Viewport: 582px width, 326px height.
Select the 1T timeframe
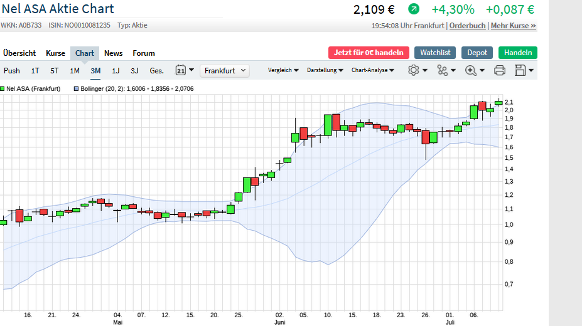[x=35, y=70]
